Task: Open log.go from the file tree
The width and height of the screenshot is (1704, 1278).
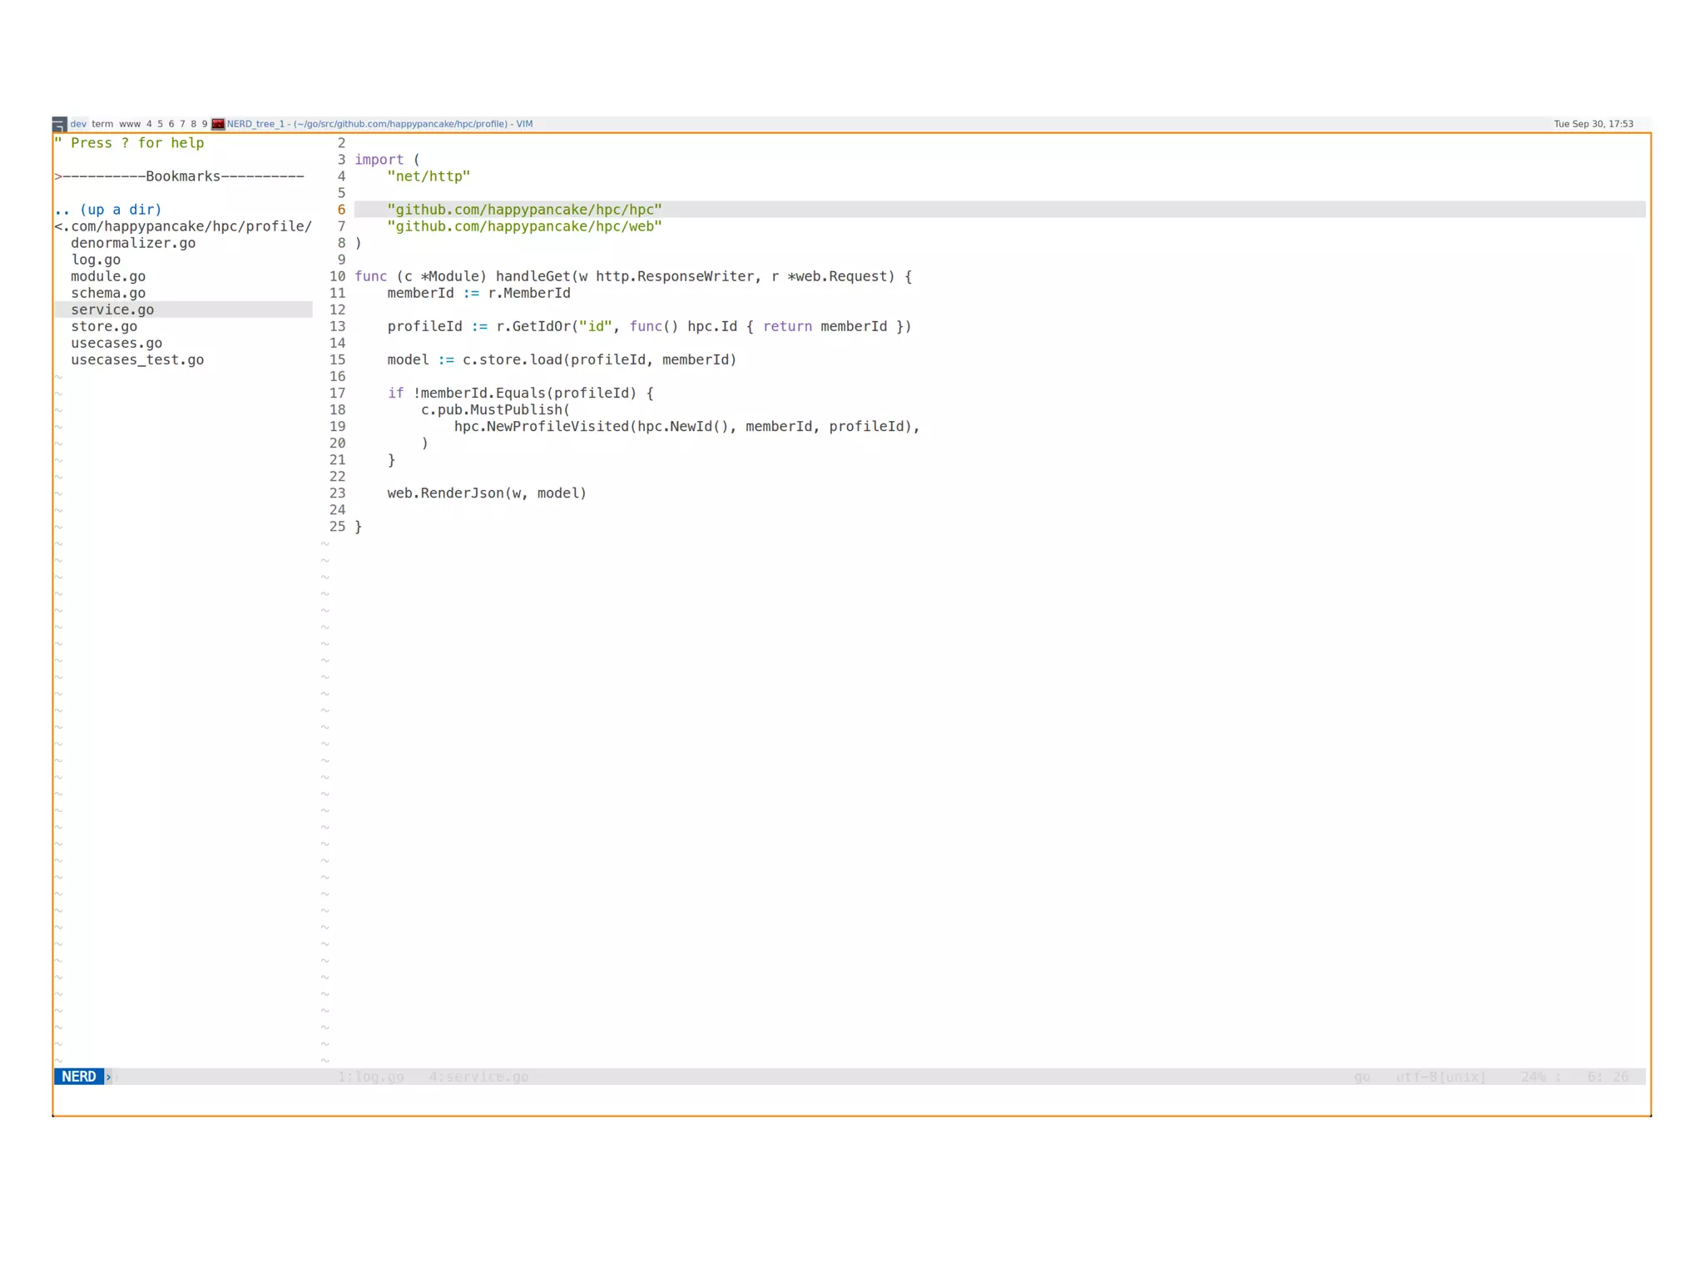Action: pos(96,260)
